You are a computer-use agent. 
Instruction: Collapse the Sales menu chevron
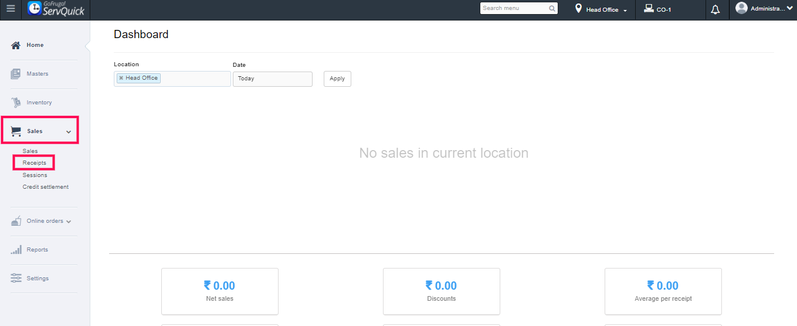[x=69, y=132]
